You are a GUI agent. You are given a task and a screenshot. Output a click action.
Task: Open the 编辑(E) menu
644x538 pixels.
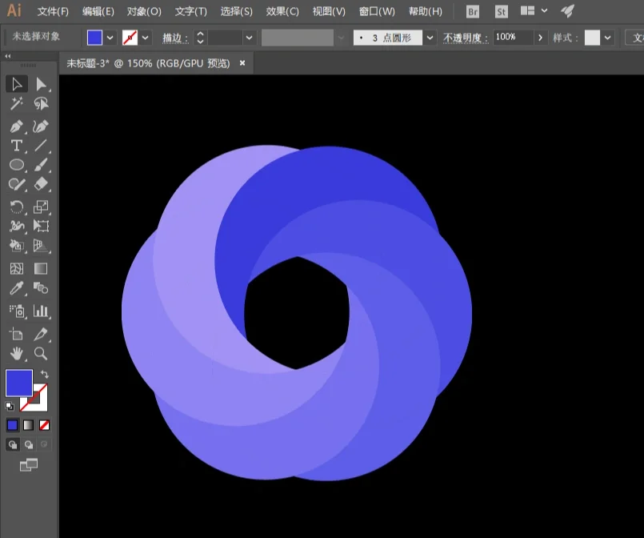[x=98, y=11]
